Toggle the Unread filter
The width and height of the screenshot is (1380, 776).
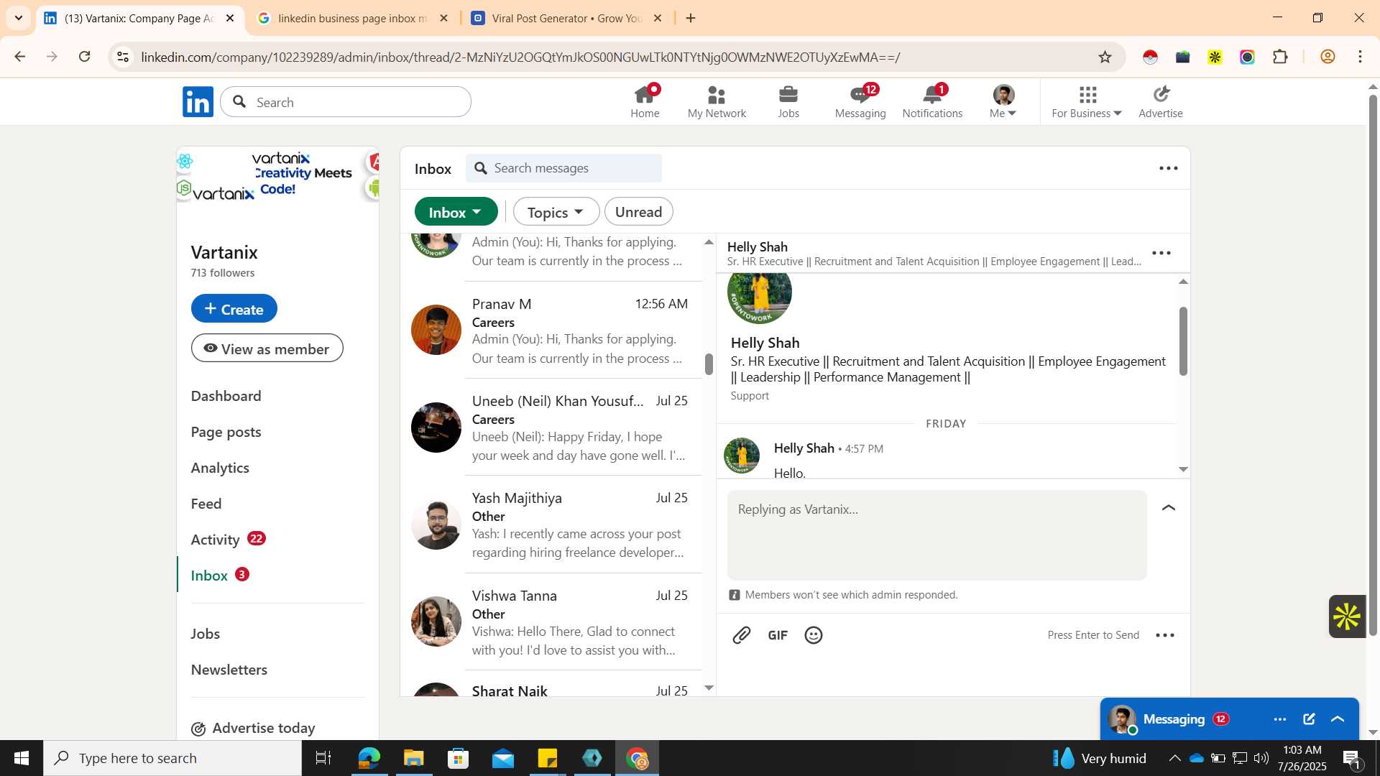coord(638,212)
